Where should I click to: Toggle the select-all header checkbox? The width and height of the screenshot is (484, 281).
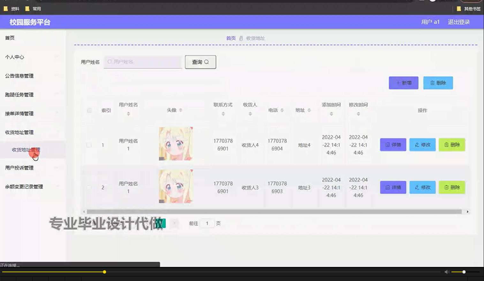tap(89, 110)
